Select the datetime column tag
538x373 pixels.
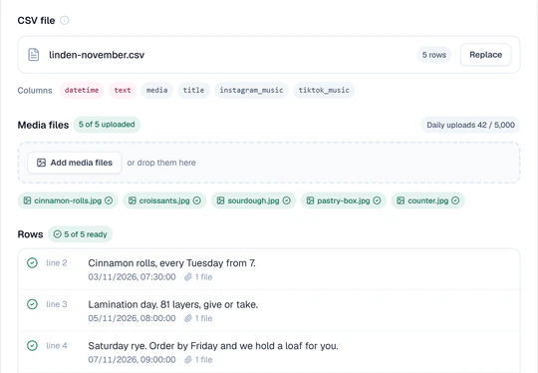[82, 91]
